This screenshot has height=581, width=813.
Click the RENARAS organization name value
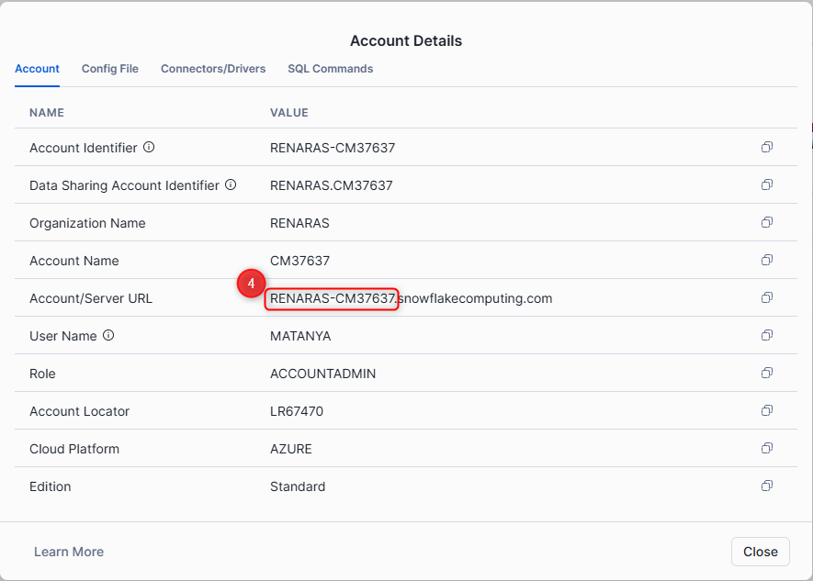(x=299, y=223)
